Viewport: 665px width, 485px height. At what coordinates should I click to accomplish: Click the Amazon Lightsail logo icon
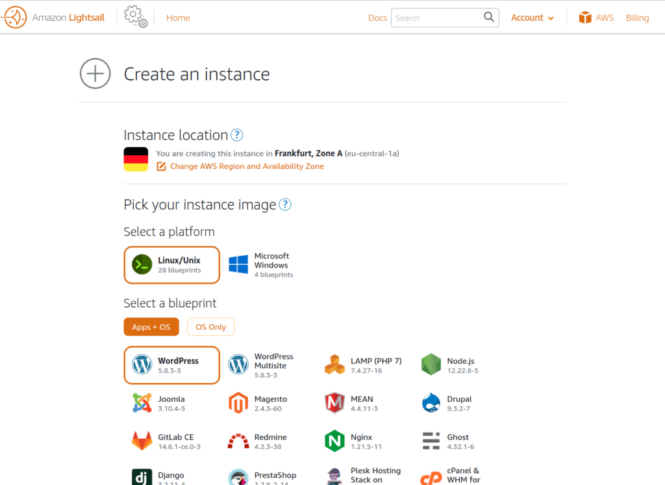(x=14, y=18)
